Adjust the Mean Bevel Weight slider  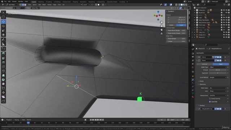[176, 30]
